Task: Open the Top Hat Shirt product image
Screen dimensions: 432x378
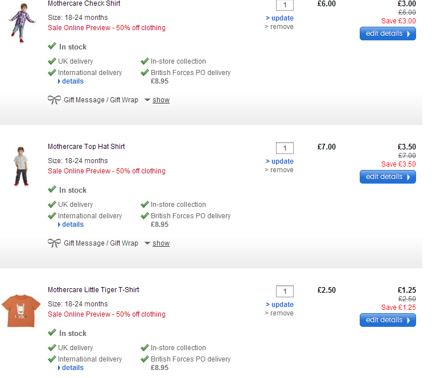Action: 21,166
